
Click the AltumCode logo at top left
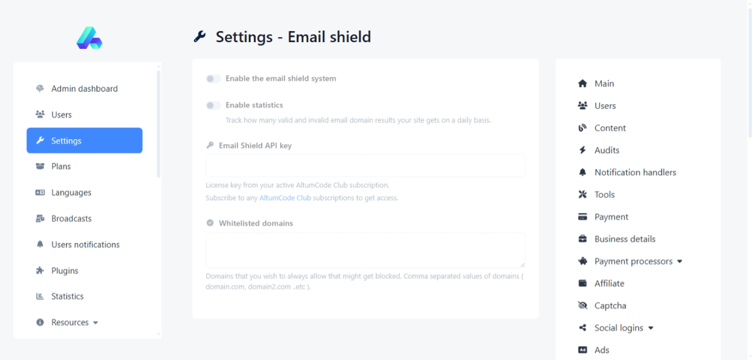click(x=89, y=38)
